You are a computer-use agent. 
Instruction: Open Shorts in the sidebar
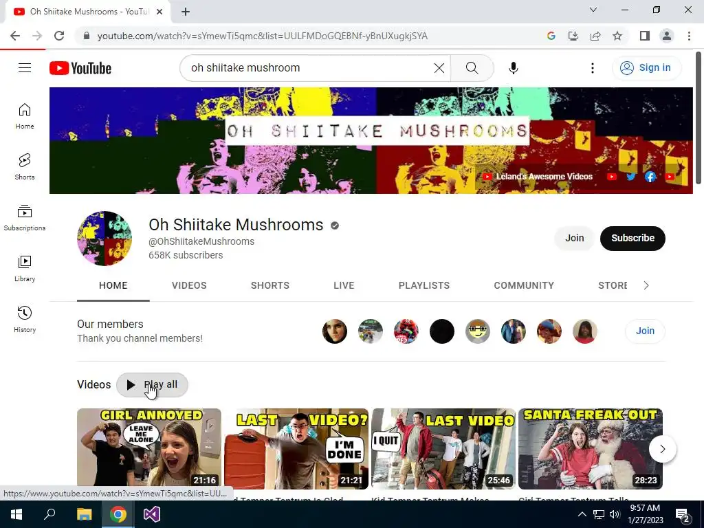point(25,167)
